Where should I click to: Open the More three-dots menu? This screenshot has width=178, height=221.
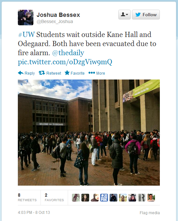[91, 73]
